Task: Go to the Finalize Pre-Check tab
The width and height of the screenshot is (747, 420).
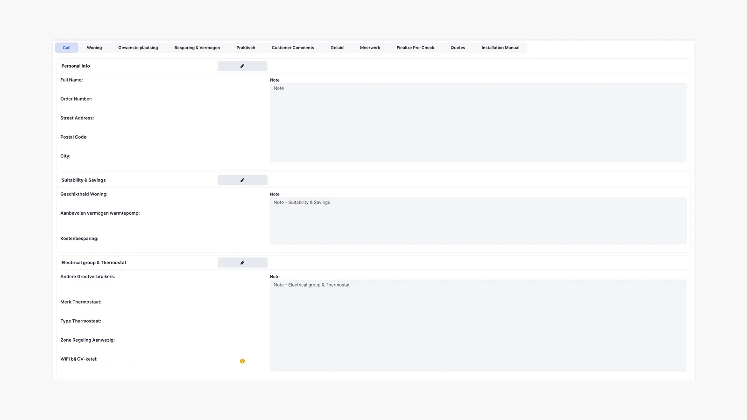Action: 416,48
